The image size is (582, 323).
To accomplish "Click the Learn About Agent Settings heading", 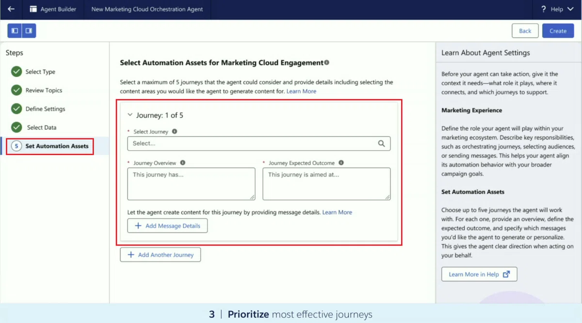I will [485, 53].
